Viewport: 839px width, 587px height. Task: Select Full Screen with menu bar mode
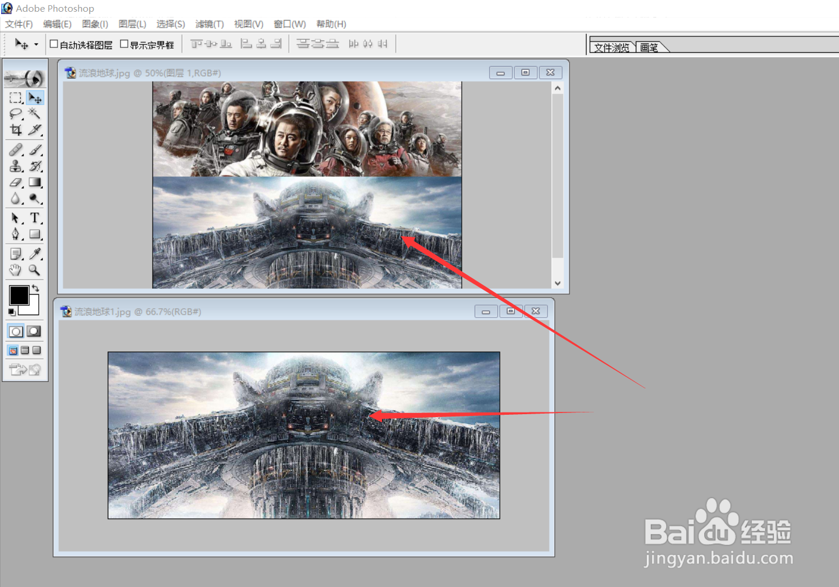coord(25,350)
